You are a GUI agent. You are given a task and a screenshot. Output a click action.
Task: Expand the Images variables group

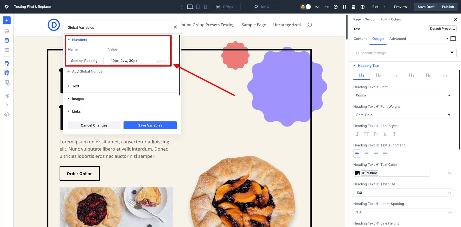[76, 99]
